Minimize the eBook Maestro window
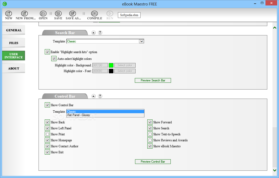 coord(255,3)
